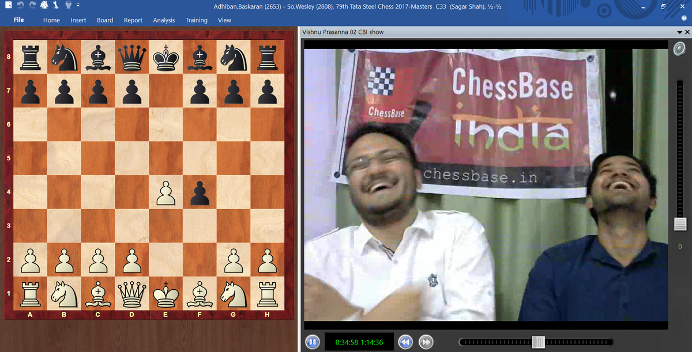The image size is (692, 352).
Task: Open the Training tab
Action: [196, 20]
